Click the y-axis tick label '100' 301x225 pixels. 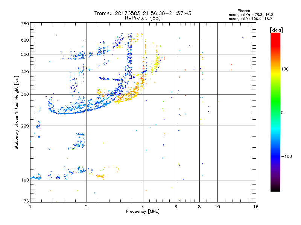pyautogui.click(x=25, y=180)
